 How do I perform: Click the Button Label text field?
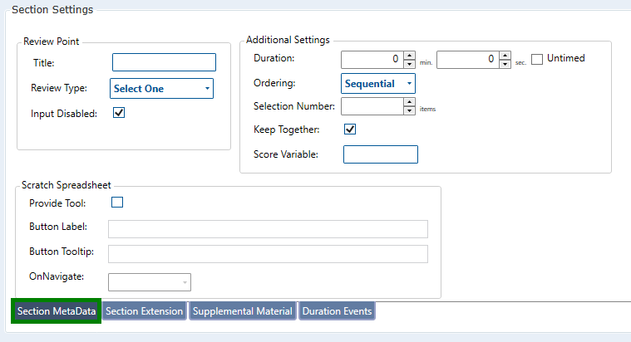click(x=268, y=229)
